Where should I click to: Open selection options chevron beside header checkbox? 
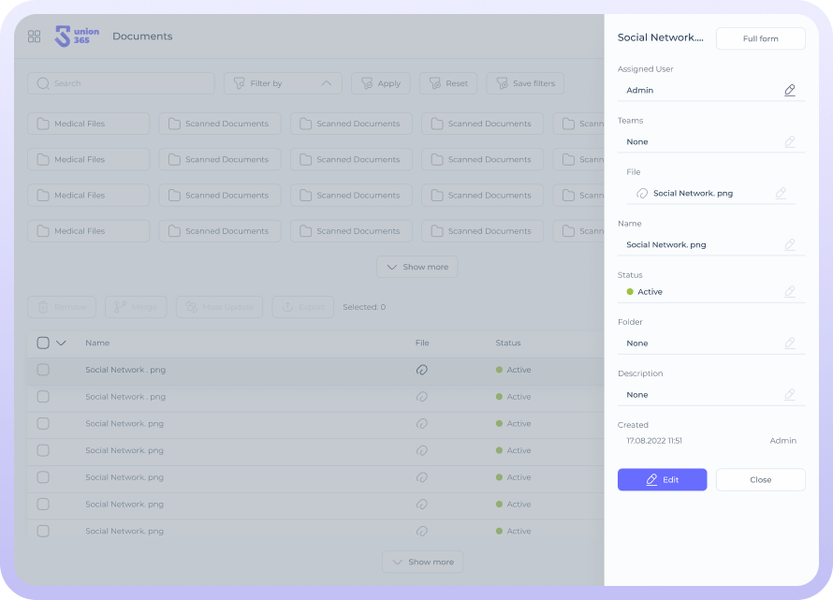62,343
